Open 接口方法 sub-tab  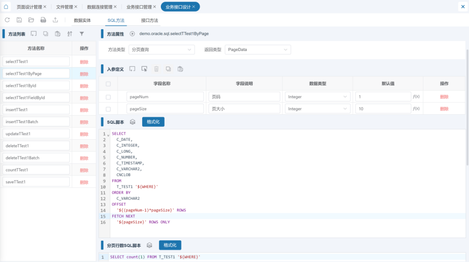pos(149,20)
